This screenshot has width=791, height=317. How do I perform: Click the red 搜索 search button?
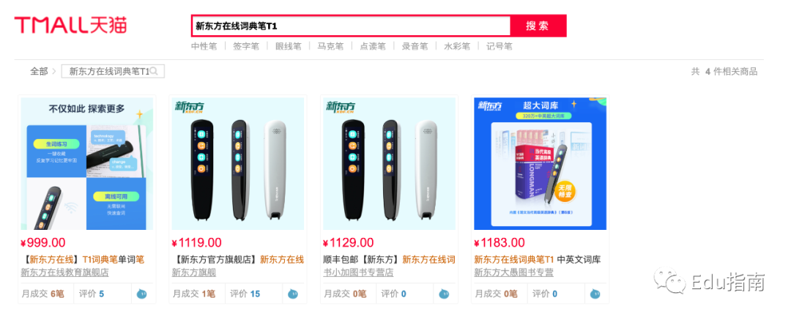538,26
